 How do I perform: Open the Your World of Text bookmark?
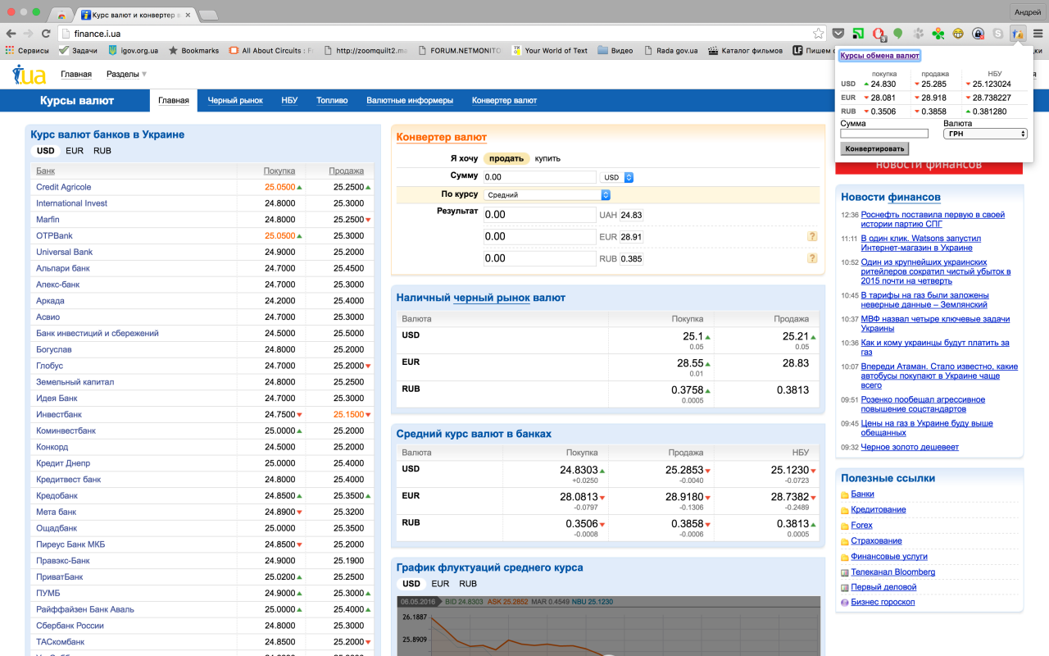click(x=550, y=51)
